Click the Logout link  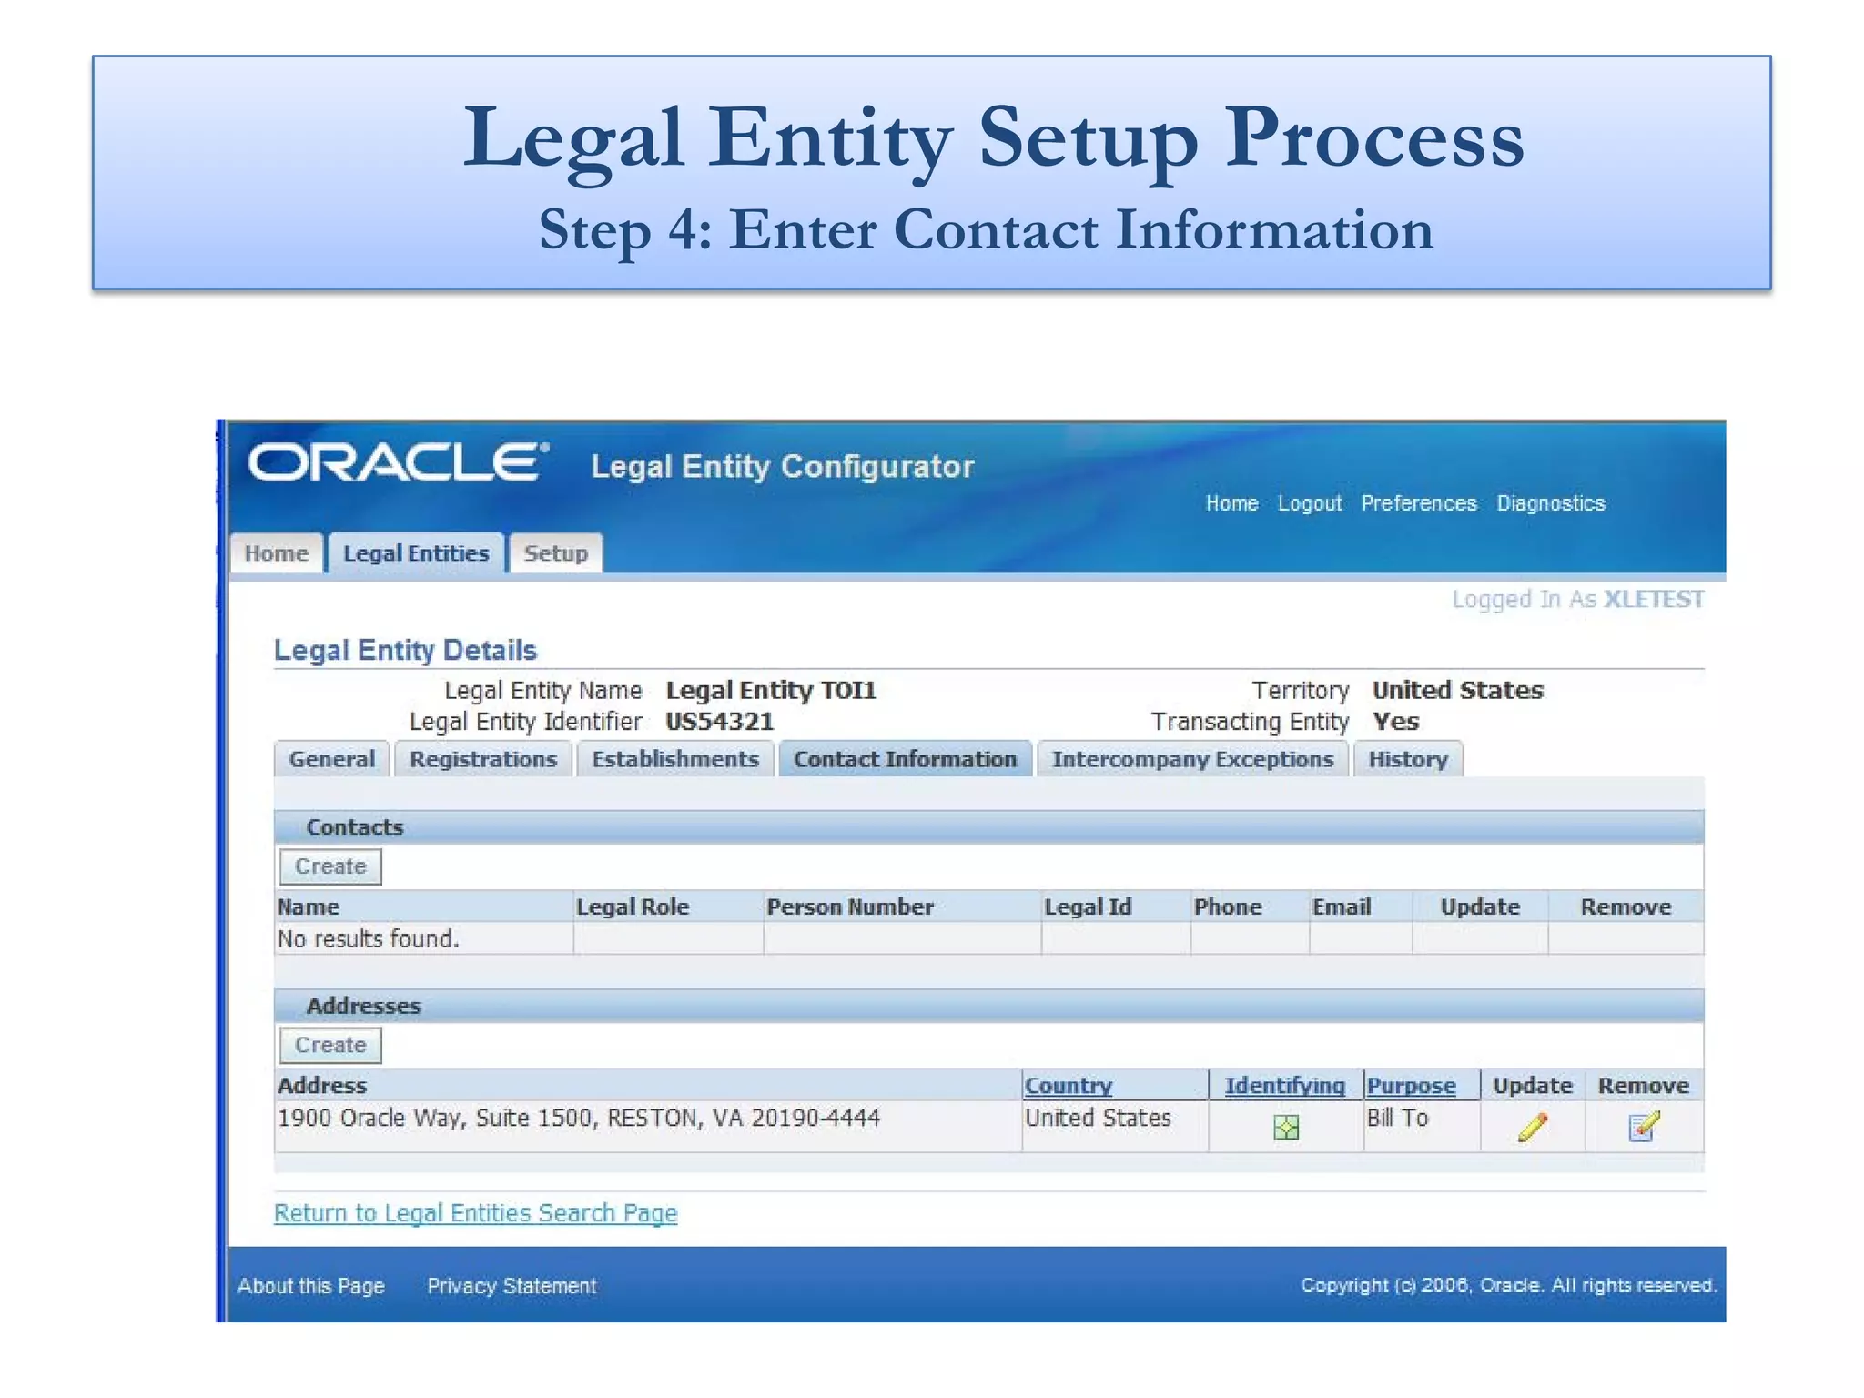(1310, 503)
